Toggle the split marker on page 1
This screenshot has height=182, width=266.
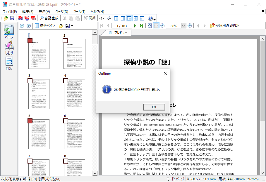[x=30, y=41]
